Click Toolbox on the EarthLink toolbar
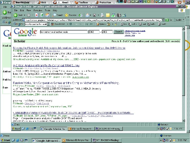190x143 pixels. pos(82,2)
